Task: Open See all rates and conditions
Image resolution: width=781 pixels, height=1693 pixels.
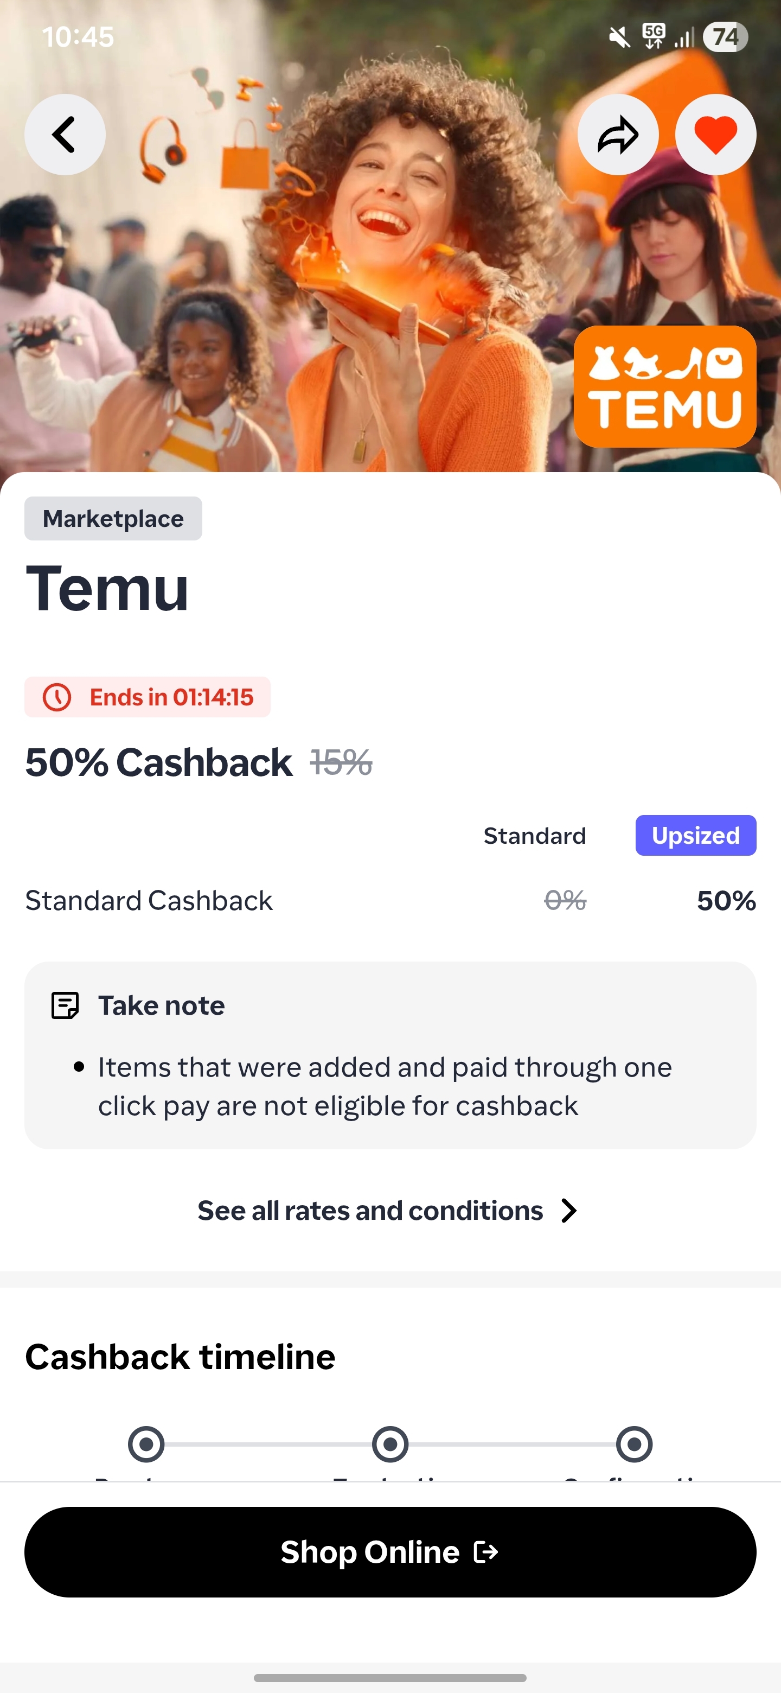Action: 370,1211
